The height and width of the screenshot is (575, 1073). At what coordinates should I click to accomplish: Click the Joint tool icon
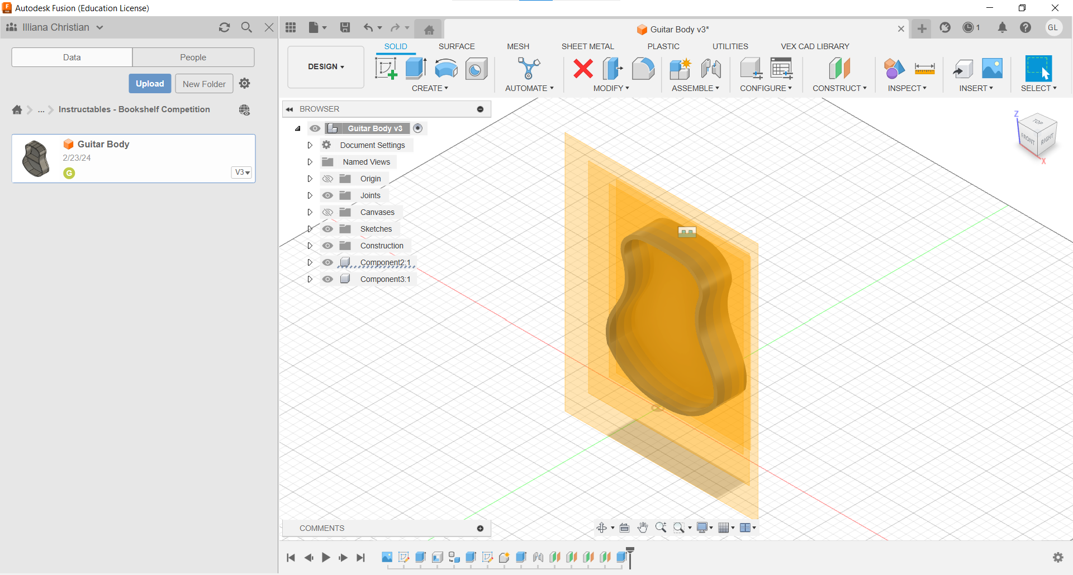point(711,69)
